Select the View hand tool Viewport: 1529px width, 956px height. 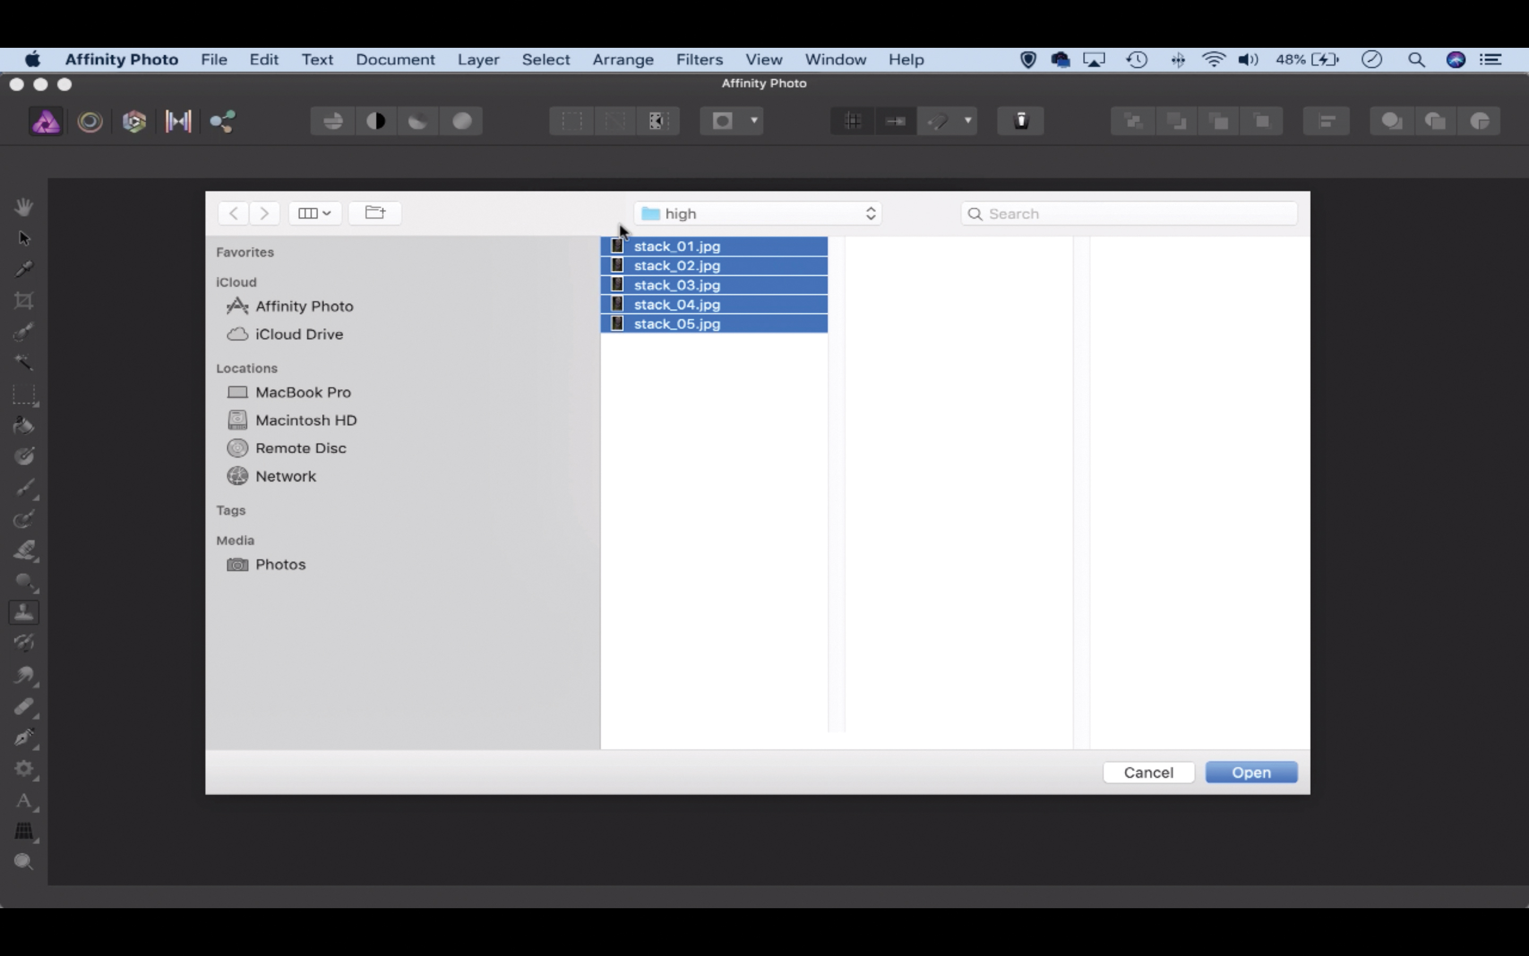point(24,207)
